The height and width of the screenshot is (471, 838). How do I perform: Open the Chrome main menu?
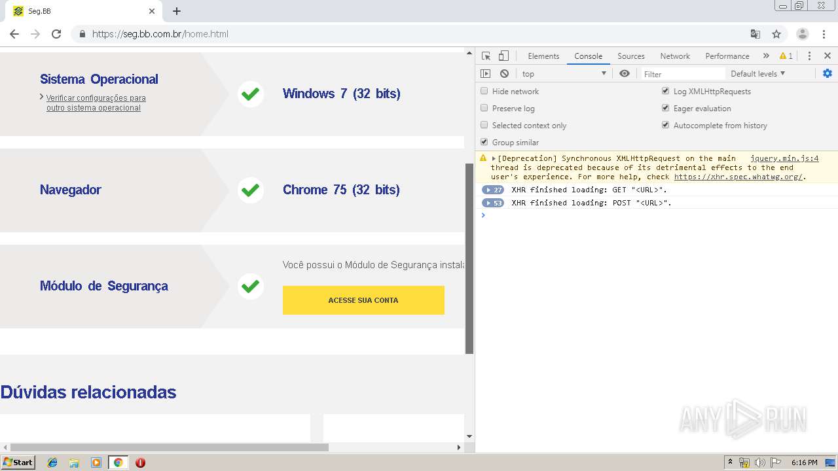tap(824, 34)
